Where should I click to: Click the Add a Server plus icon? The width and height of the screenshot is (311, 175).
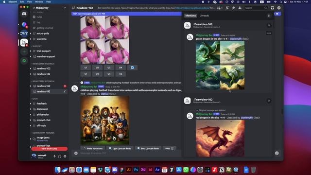click(24, 52)
